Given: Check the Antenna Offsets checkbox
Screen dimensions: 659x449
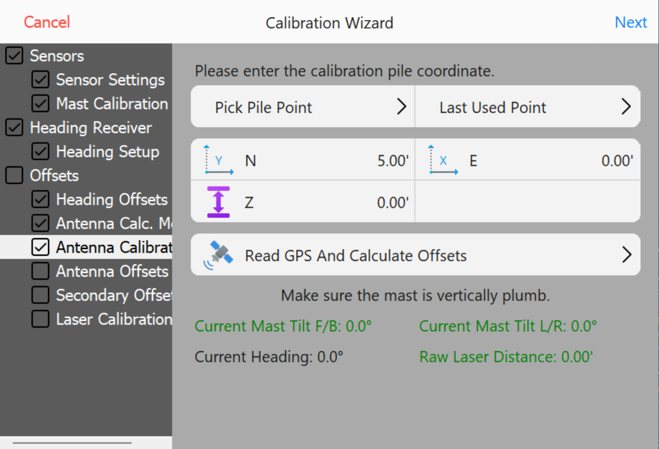Looking at the screenshot, I should (x=40, y=271).
